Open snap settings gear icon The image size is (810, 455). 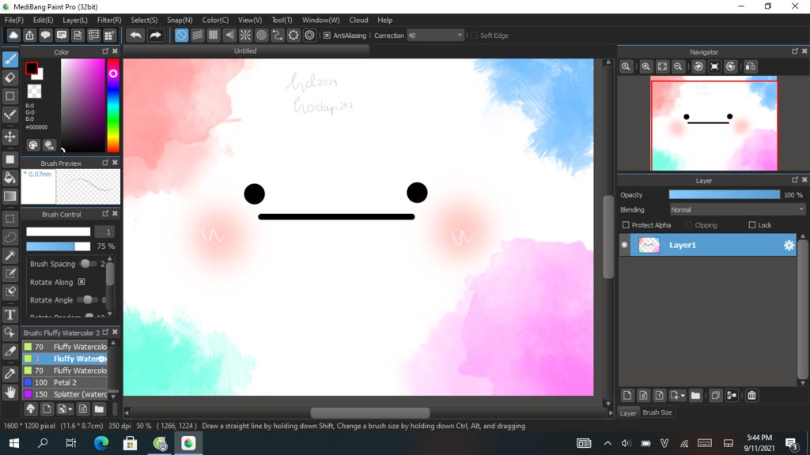pos(309,35)
